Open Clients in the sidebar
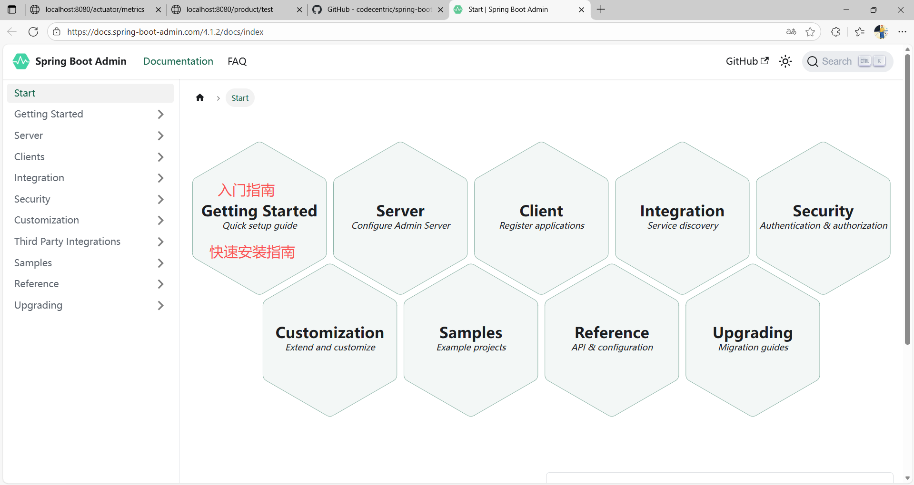The width and height of the screenshot is (914, 485). click(x=29, y=157)
